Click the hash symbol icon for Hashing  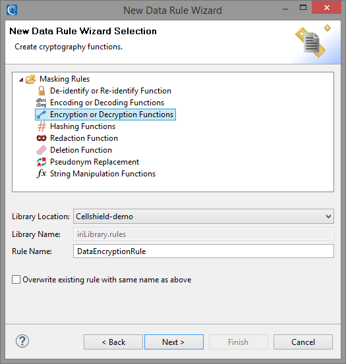(42, 126)
